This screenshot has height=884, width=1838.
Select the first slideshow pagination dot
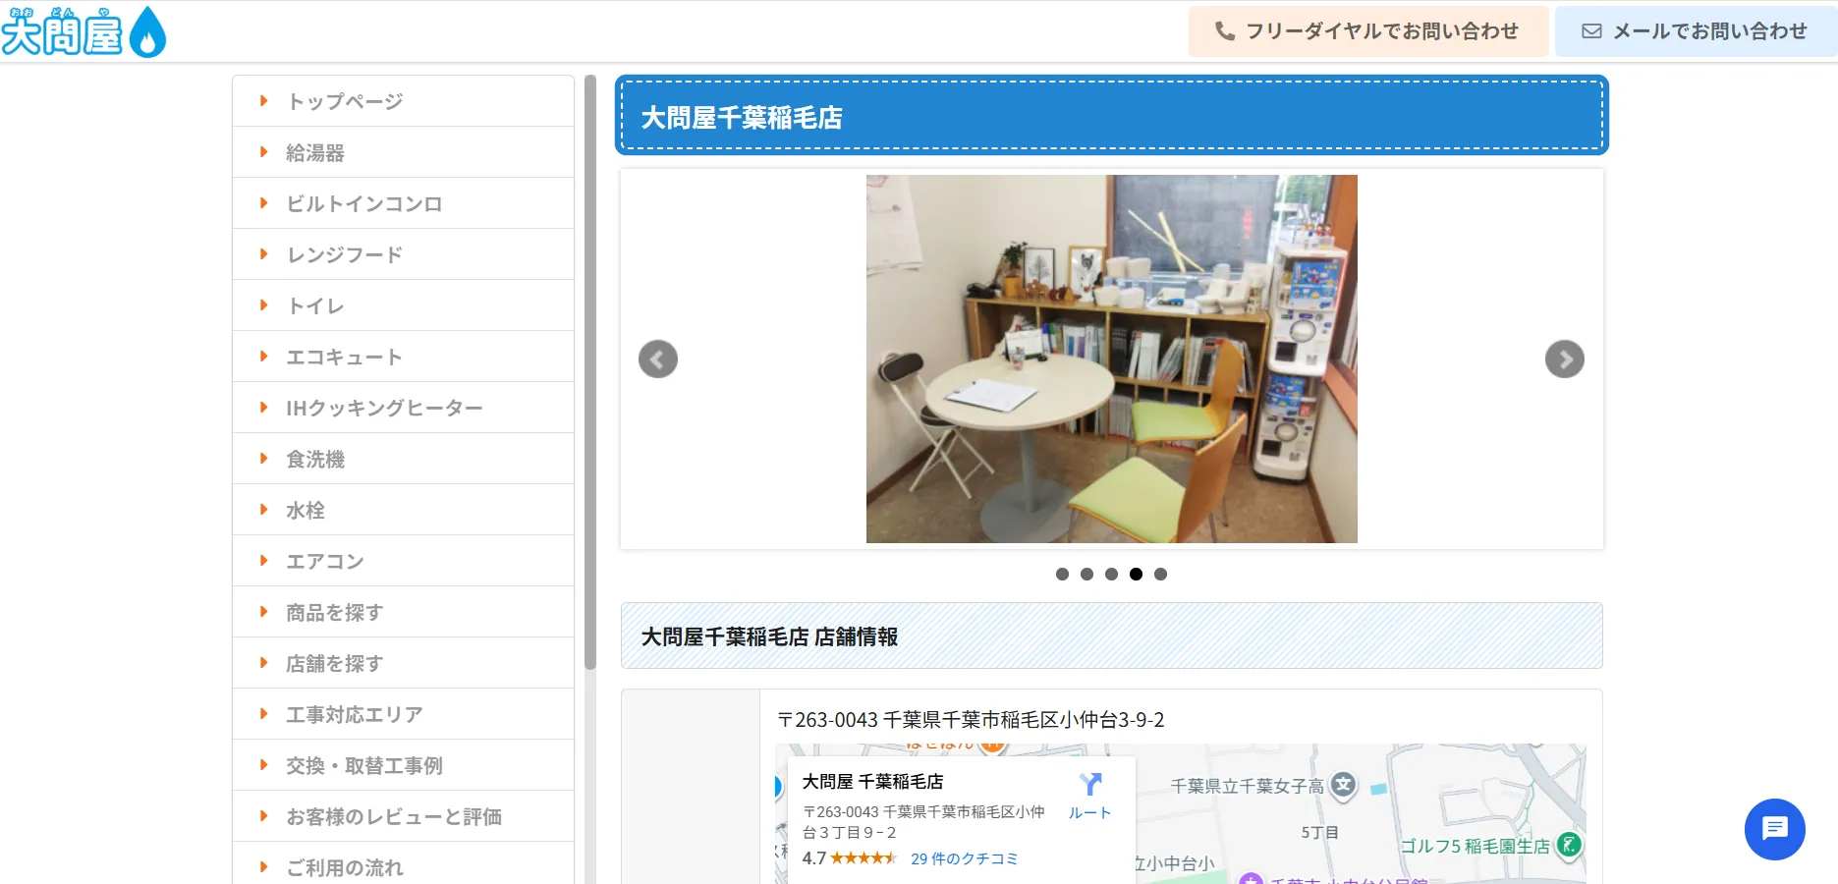tap(1062, 575)
